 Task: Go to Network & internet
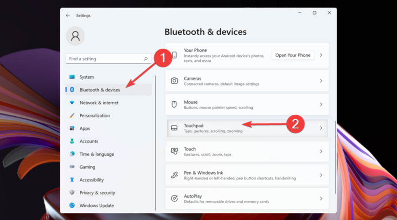109,103
